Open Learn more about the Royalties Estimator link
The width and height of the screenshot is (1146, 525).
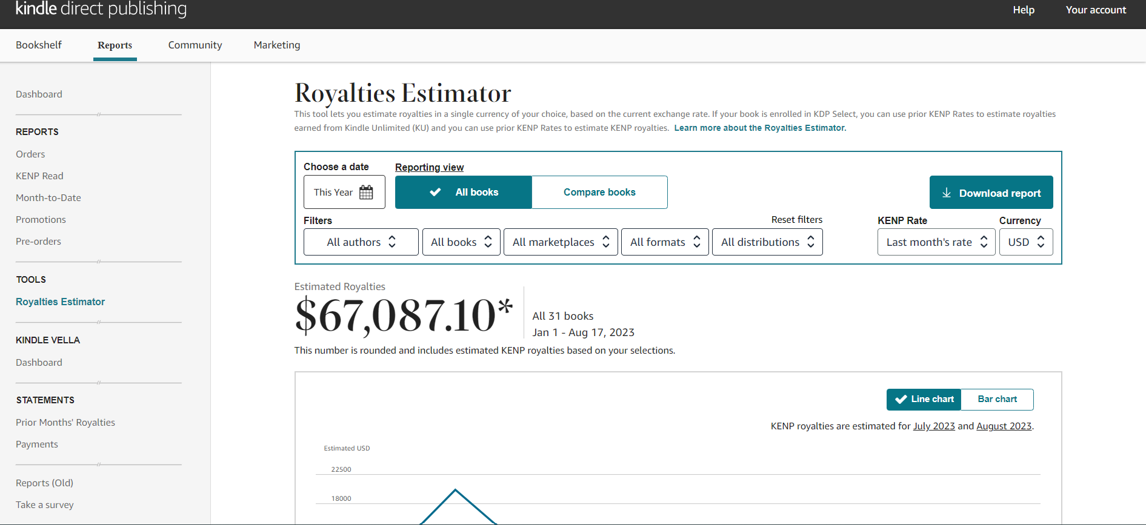point(760,128)
